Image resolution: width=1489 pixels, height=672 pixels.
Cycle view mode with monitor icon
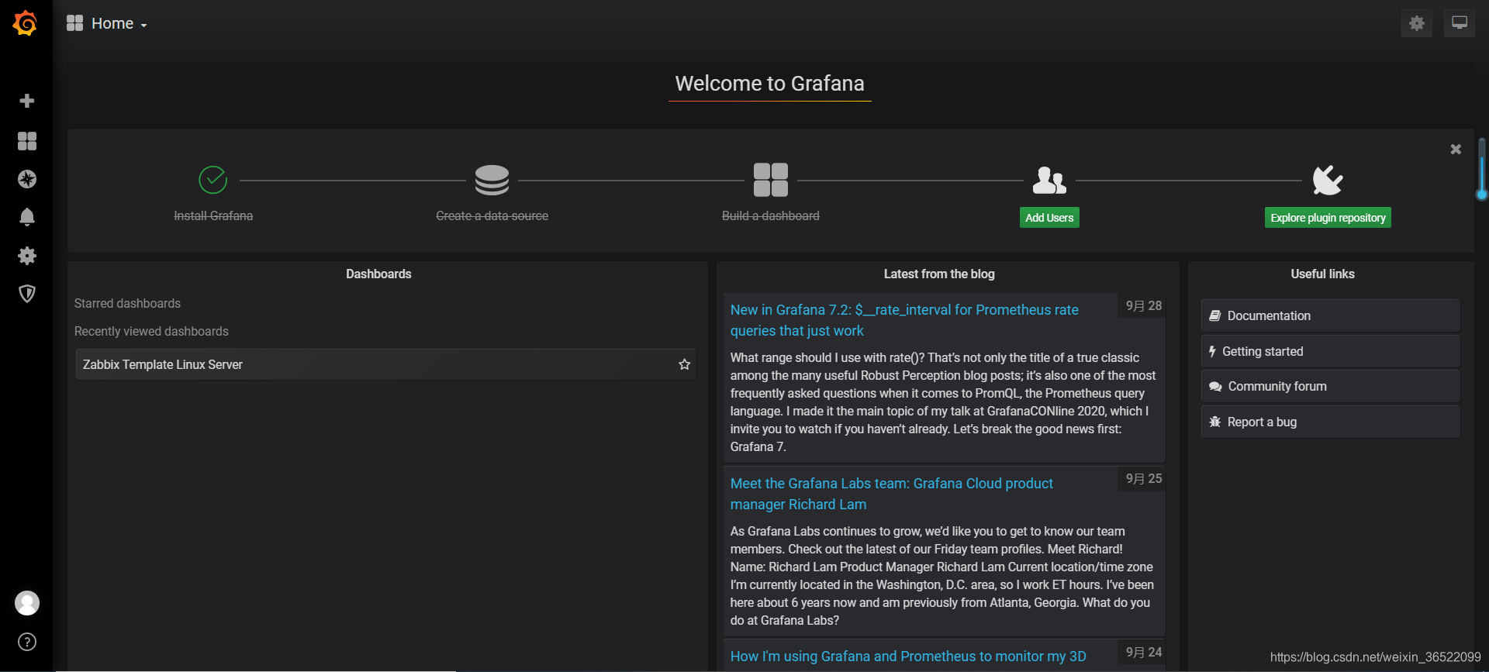pos(1460,23)
